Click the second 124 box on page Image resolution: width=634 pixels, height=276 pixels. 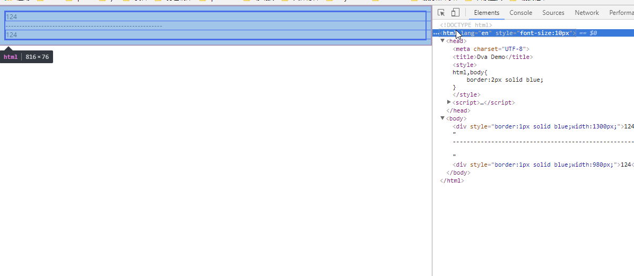(215, 35)
